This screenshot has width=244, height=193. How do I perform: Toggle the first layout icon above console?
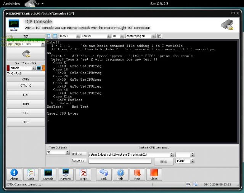[49, 36]
